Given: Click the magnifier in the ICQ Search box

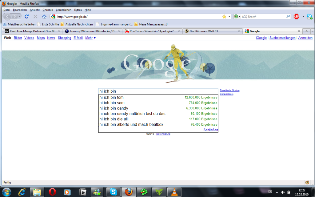Looking at the screenshot, I should pos(288,17).
